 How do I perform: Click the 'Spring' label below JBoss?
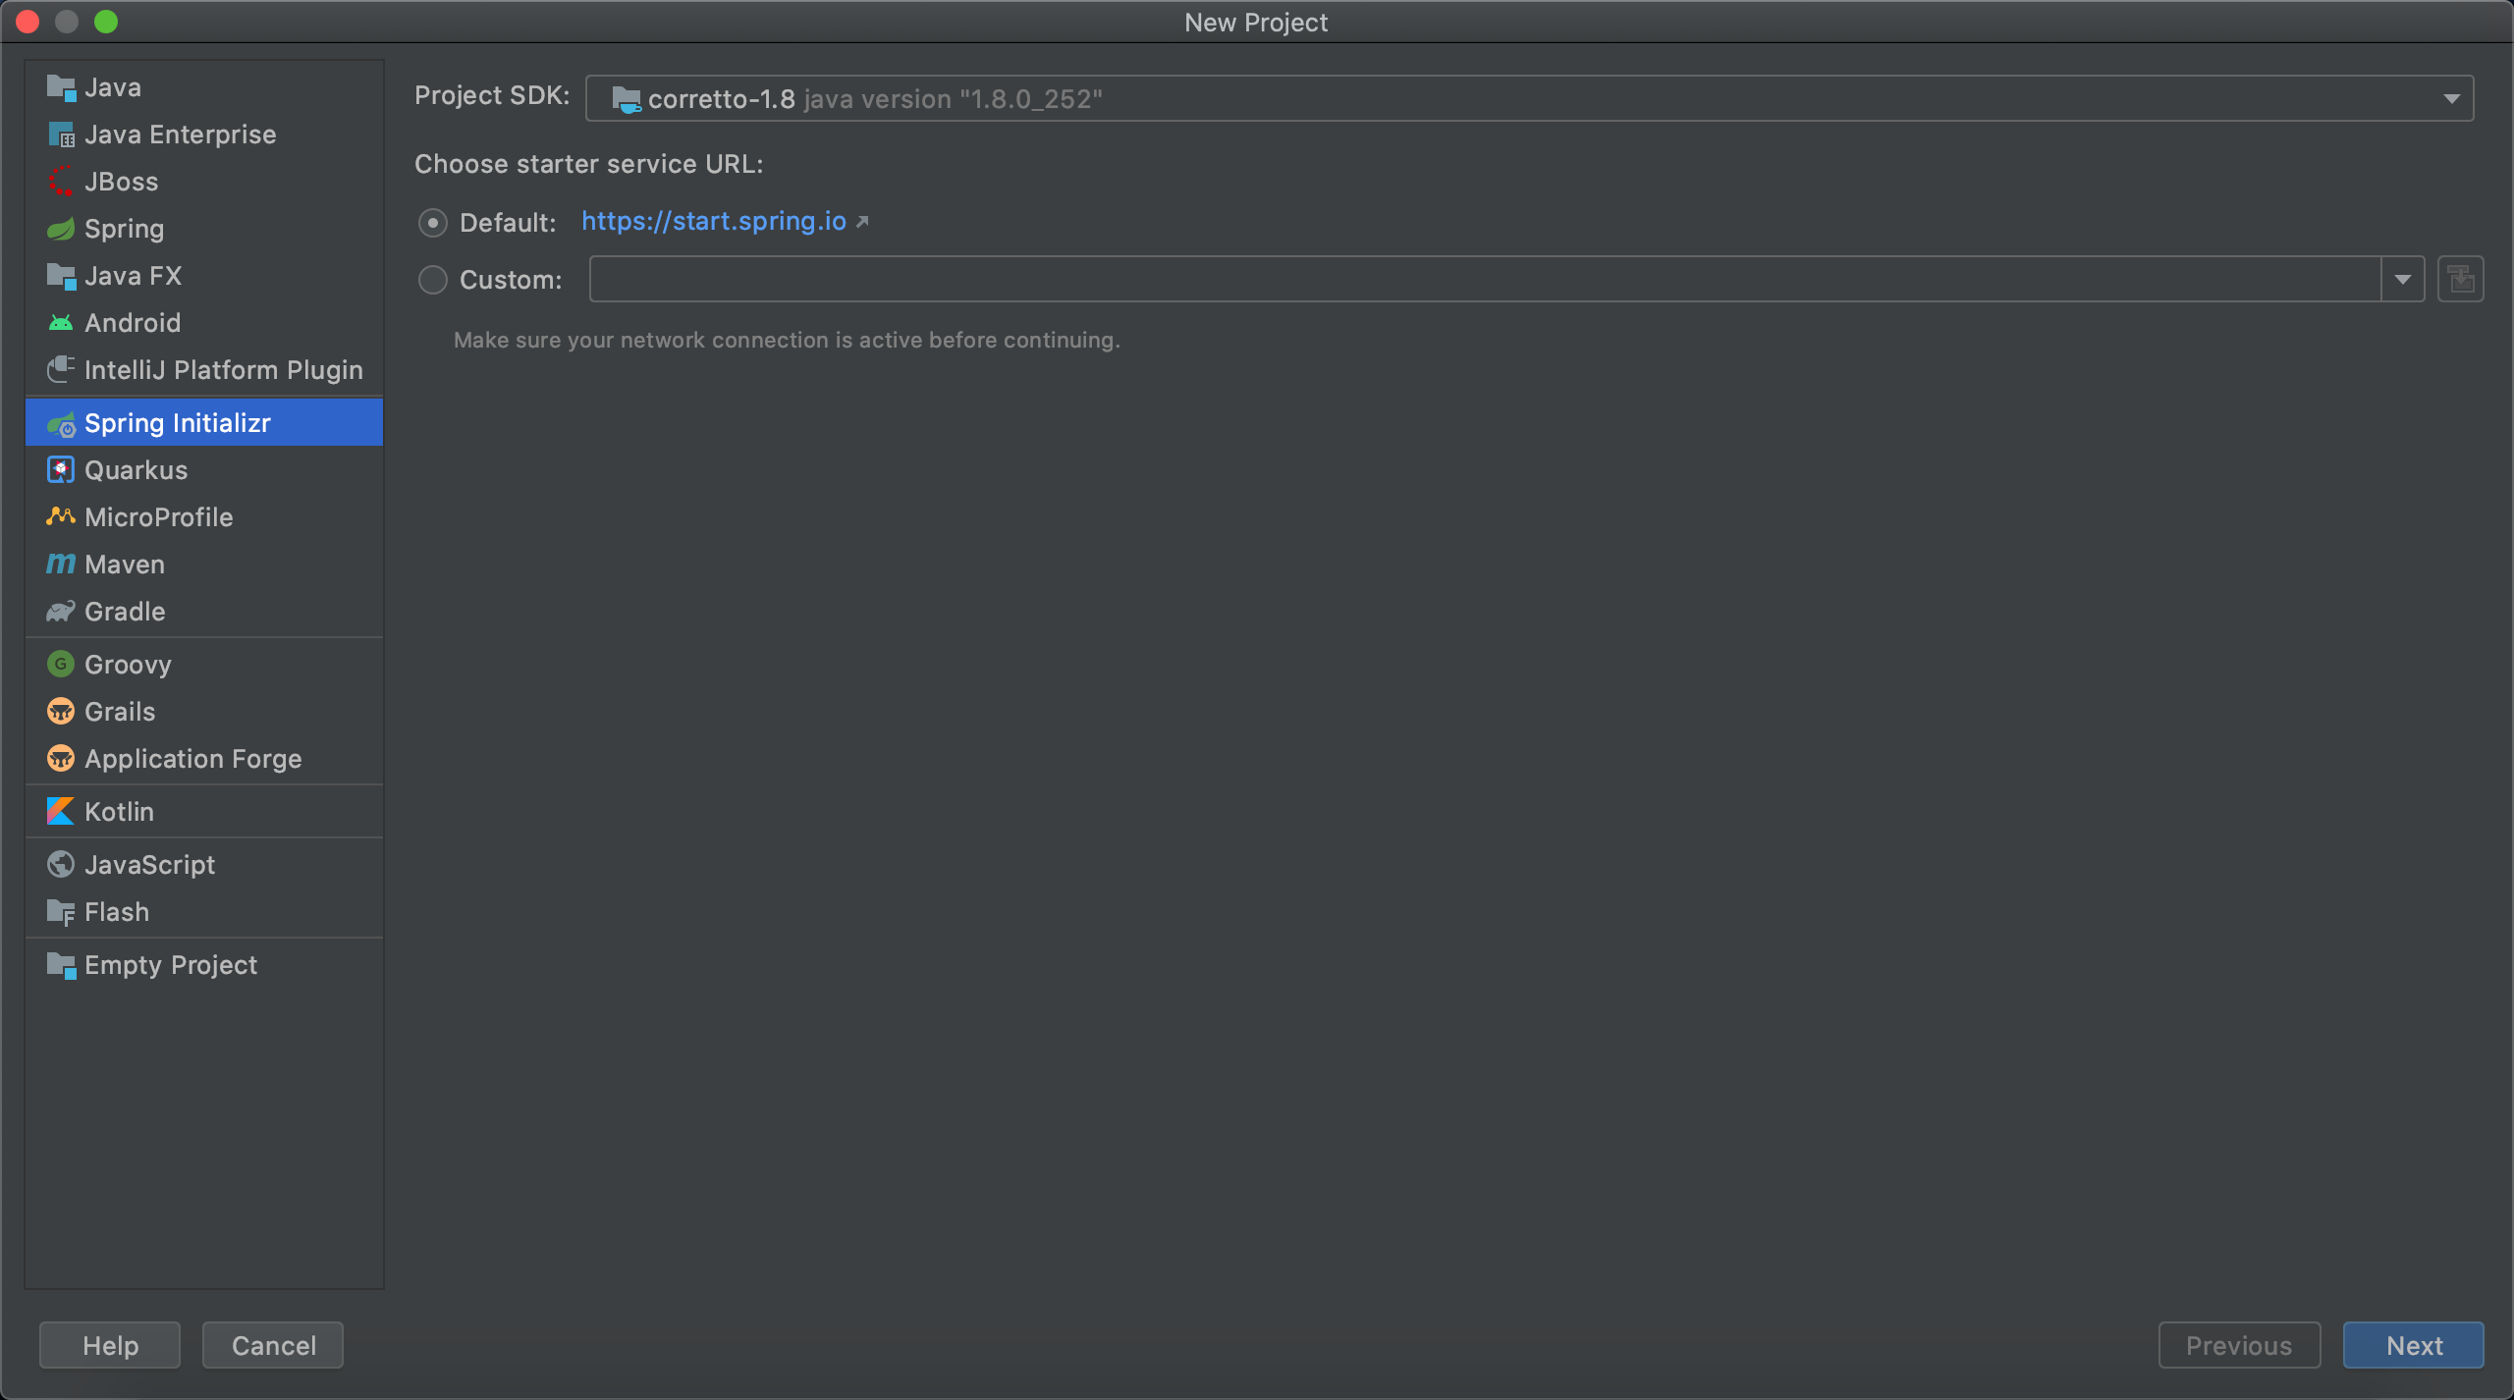point(125,229)
